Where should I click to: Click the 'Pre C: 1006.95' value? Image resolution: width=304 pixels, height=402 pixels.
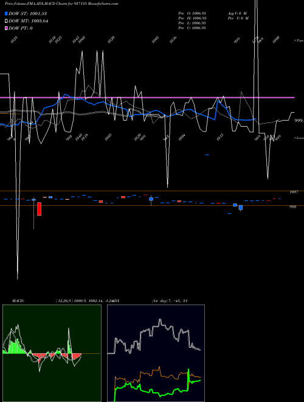(x=192, y=28)
